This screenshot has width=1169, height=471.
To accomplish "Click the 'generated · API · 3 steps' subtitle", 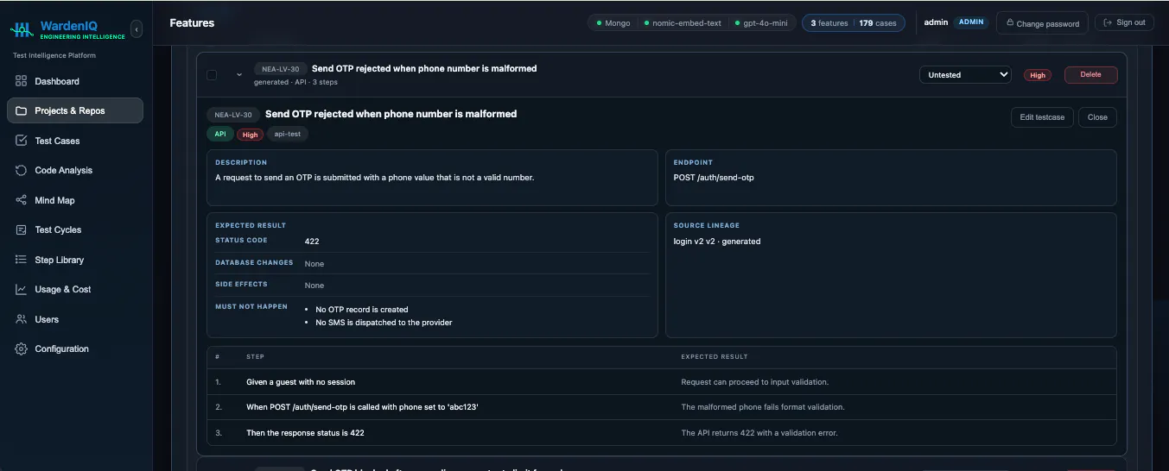I will (x=295, y=83).
